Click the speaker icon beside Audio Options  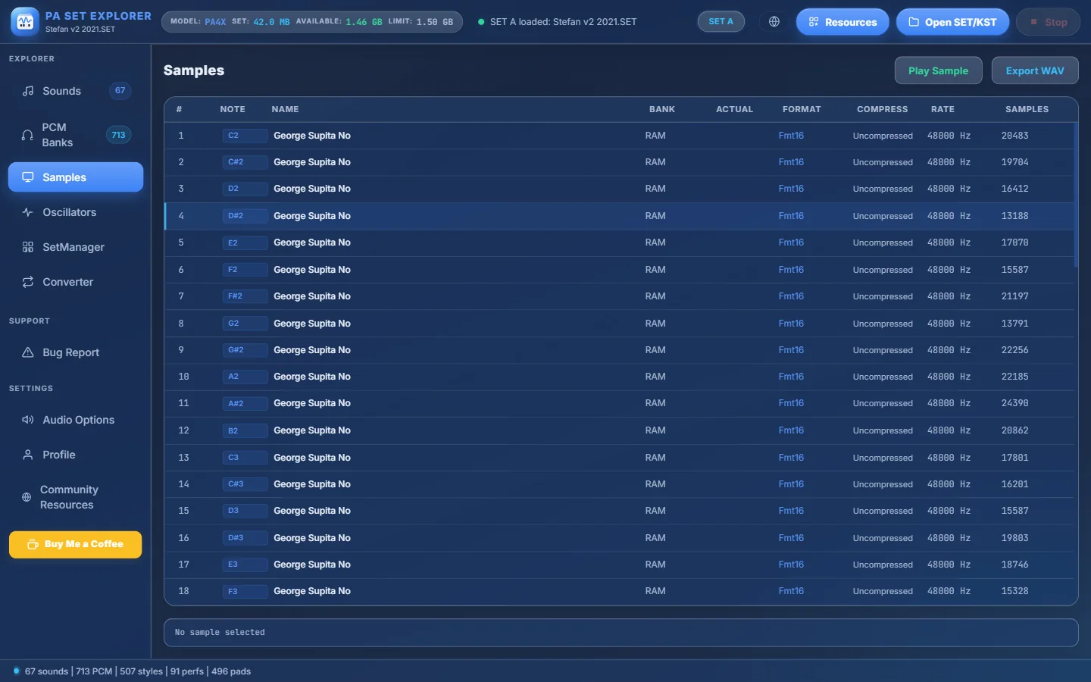click(x=28, y=420)
